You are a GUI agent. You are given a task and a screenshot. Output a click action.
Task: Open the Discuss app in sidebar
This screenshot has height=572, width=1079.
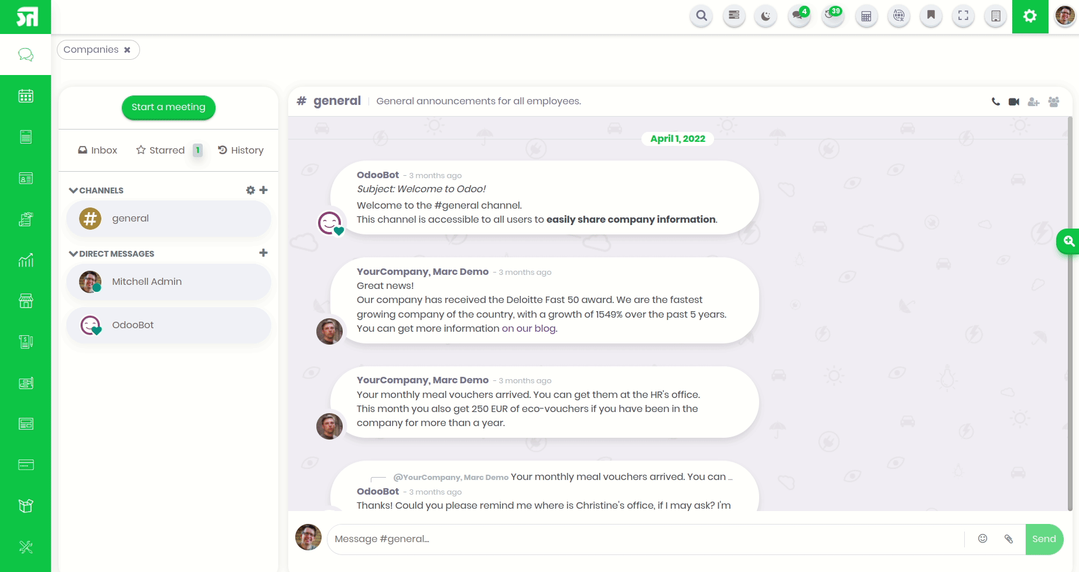[26, 55]
